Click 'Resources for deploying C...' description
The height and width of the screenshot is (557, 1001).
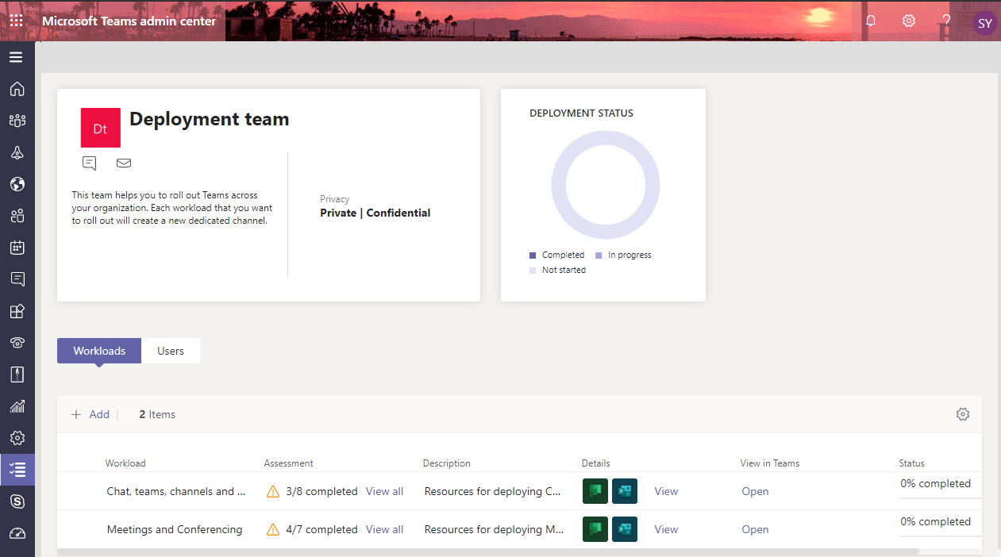[x=493, y=491]
